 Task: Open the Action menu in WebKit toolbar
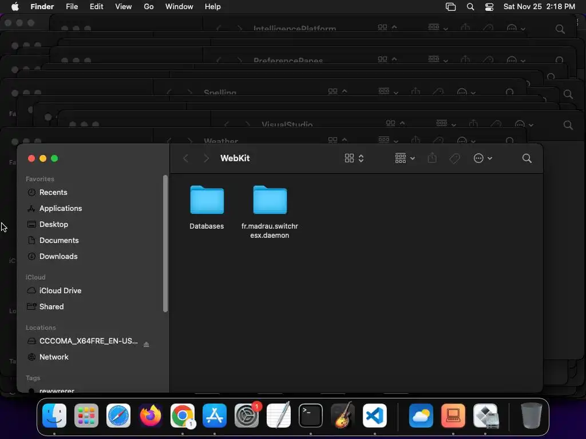point(482,158)
